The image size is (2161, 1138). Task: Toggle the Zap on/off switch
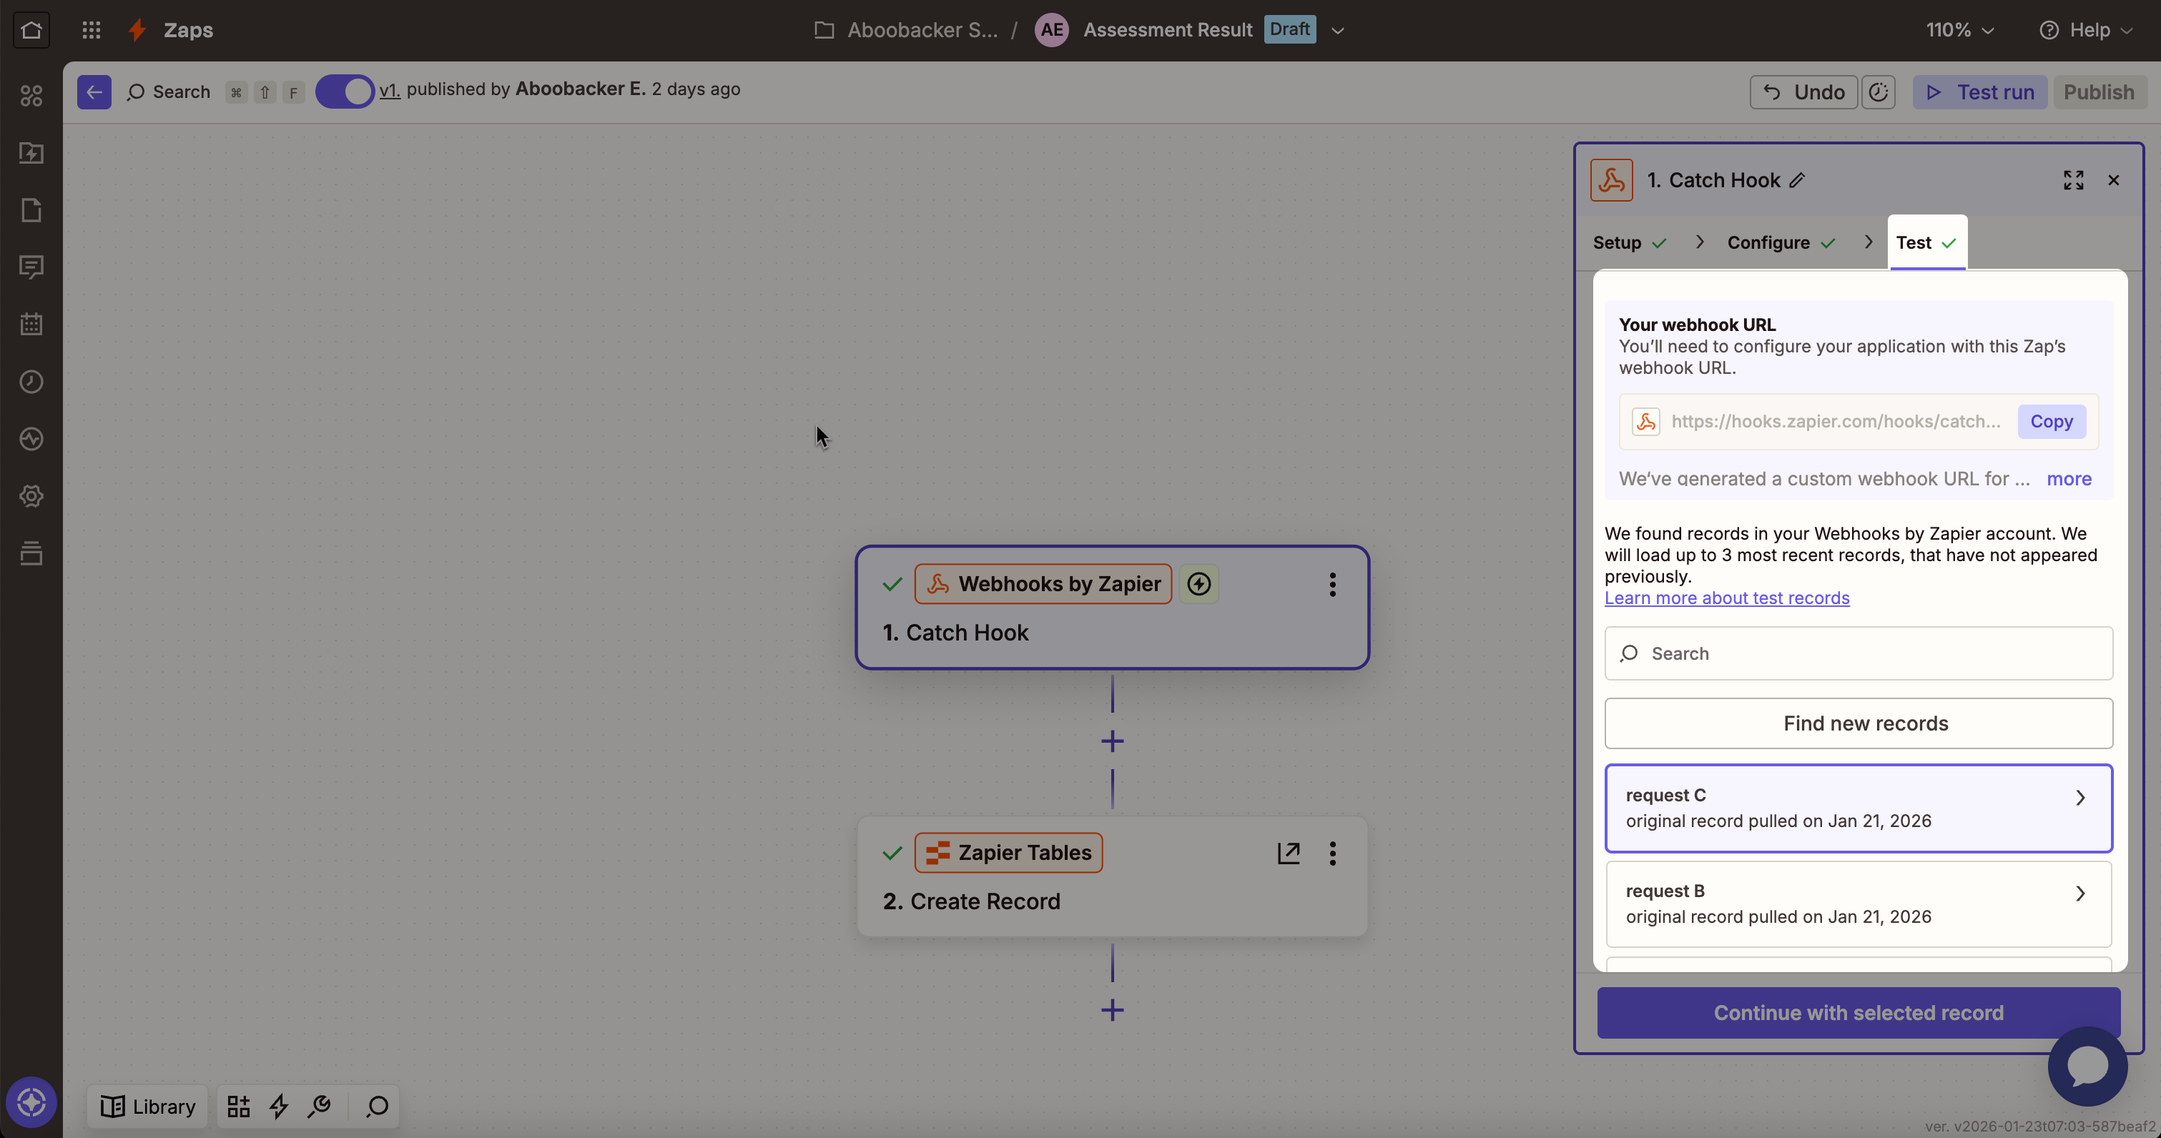[x=345, y=91]
